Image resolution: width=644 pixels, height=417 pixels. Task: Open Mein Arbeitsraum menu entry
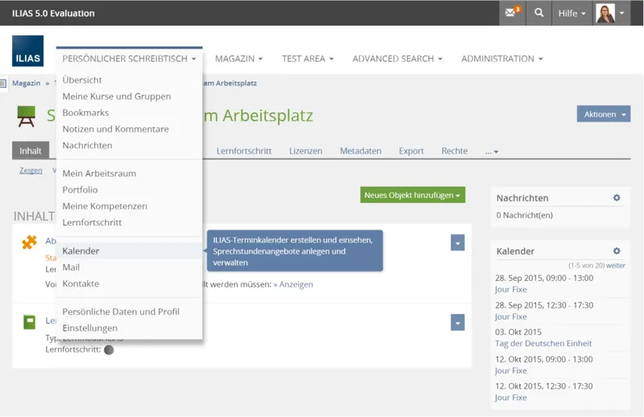(99, 173)
